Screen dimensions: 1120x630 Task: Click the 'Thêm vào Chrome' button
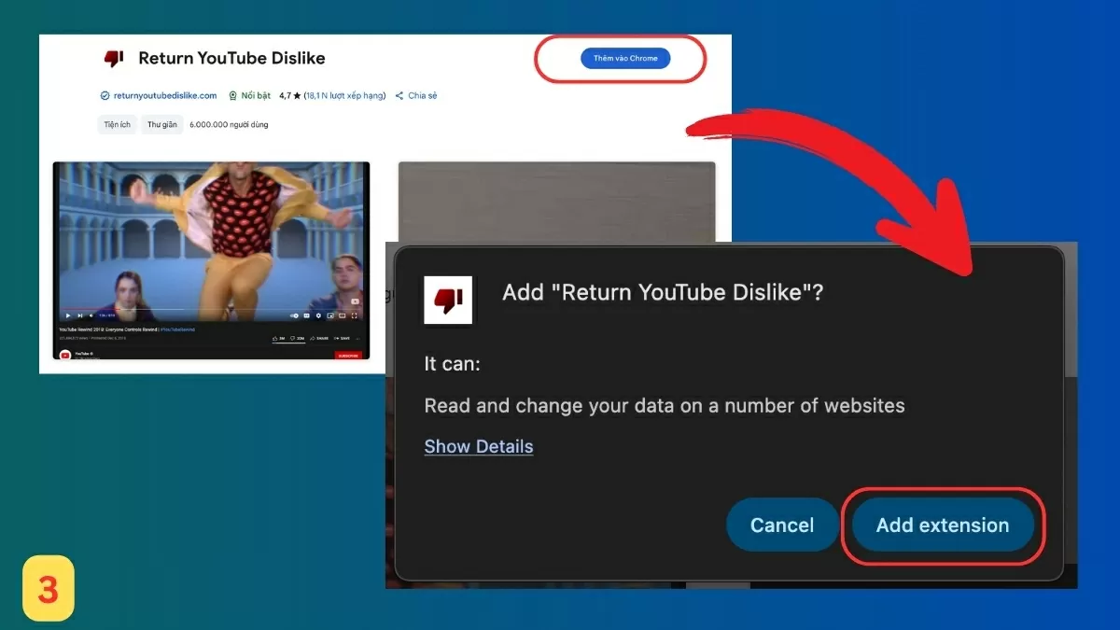pos(625,58)
